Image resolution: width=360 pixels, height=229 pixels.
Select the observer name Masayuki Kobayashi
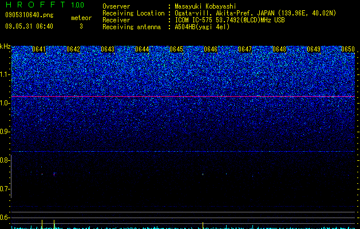click(205, 6)
